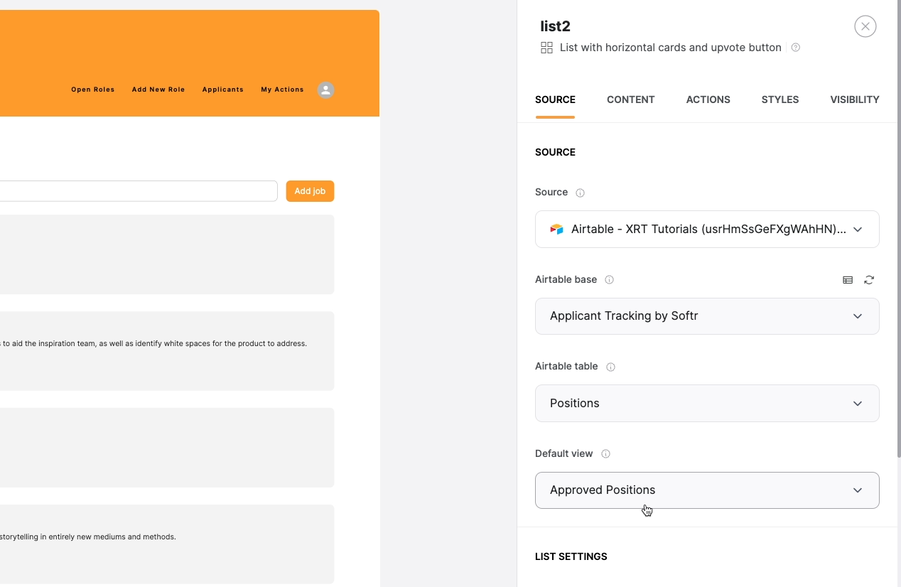Open the Source dropdown with Airtable XRT Tutorials
Image resolution: width=901 pixels, height=587 pixels.
(707, 229)
